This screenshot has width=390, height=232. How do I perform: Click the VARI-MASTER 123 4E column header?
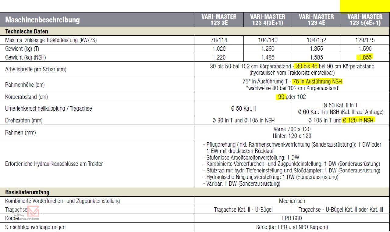(316, 20)
